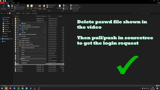Choose Abrir con Code

(25, 29)
